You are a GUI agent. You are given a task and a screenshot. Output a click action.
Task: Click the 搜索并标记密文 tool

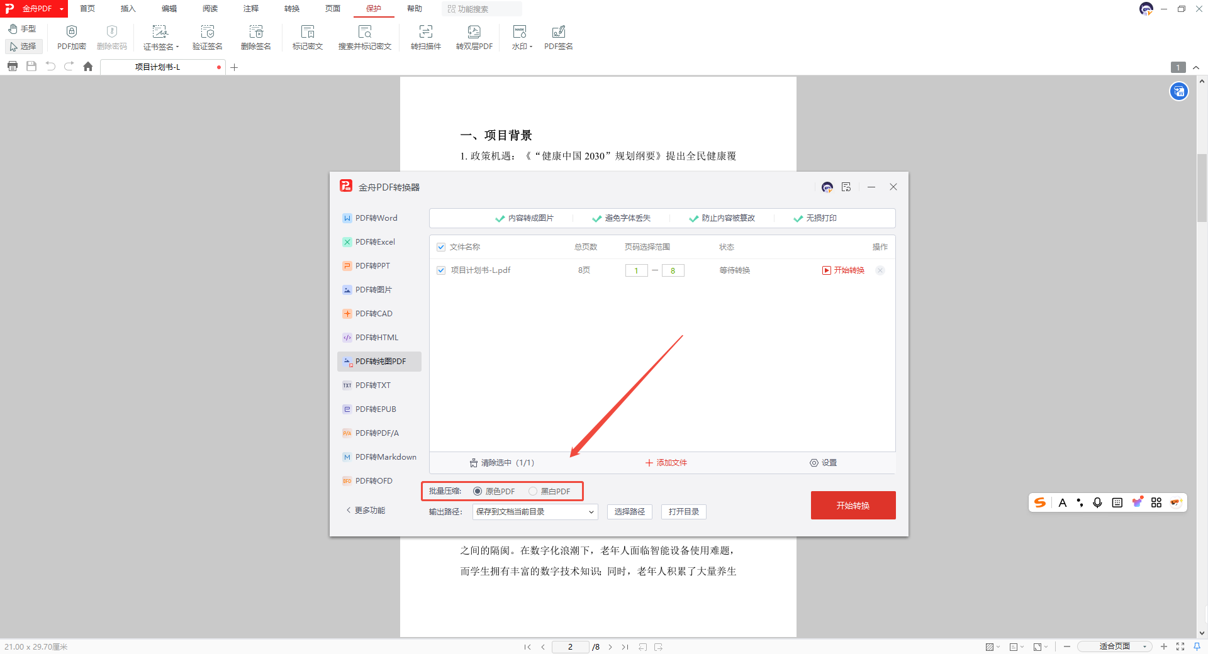point(365,37)
